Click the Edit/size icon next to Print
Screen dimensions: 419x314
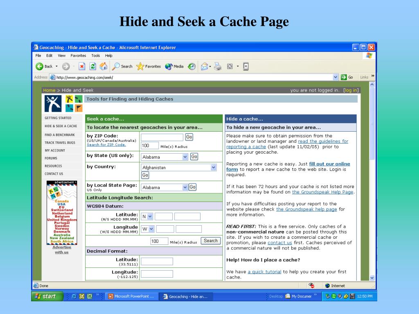pos(230,66)
